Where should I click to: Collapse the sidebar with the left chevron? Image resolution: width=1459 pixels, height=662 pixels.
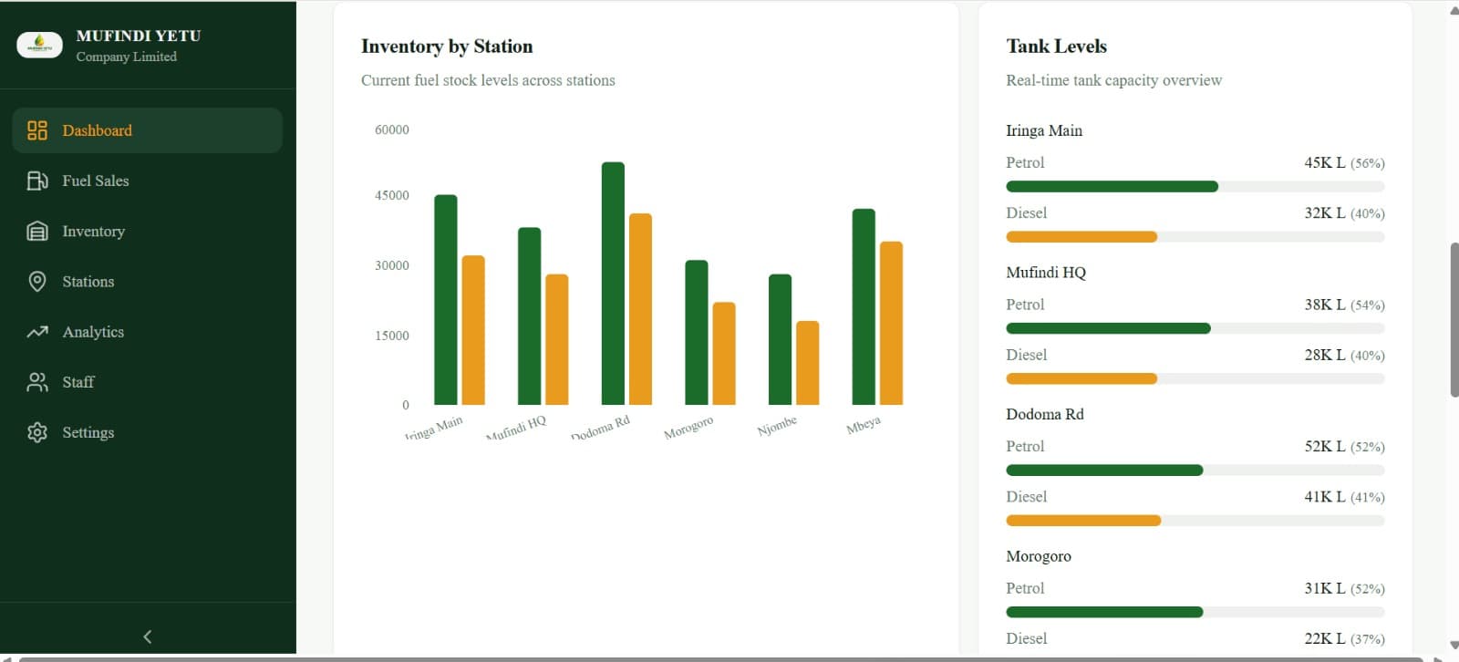tap(148, 636)
